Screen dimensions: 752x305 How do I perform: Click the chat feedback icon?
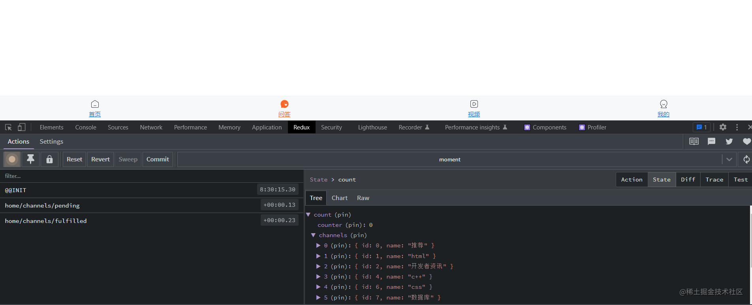711,141
